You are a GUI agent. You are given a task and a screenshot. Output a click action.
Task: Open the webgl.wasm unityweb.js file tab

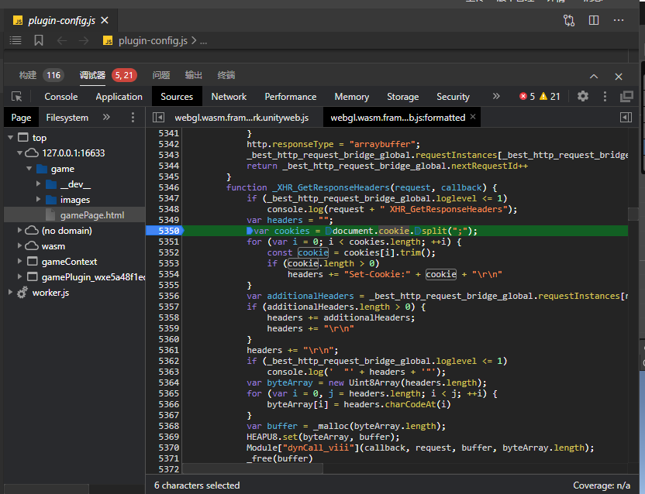coord(240,118)
